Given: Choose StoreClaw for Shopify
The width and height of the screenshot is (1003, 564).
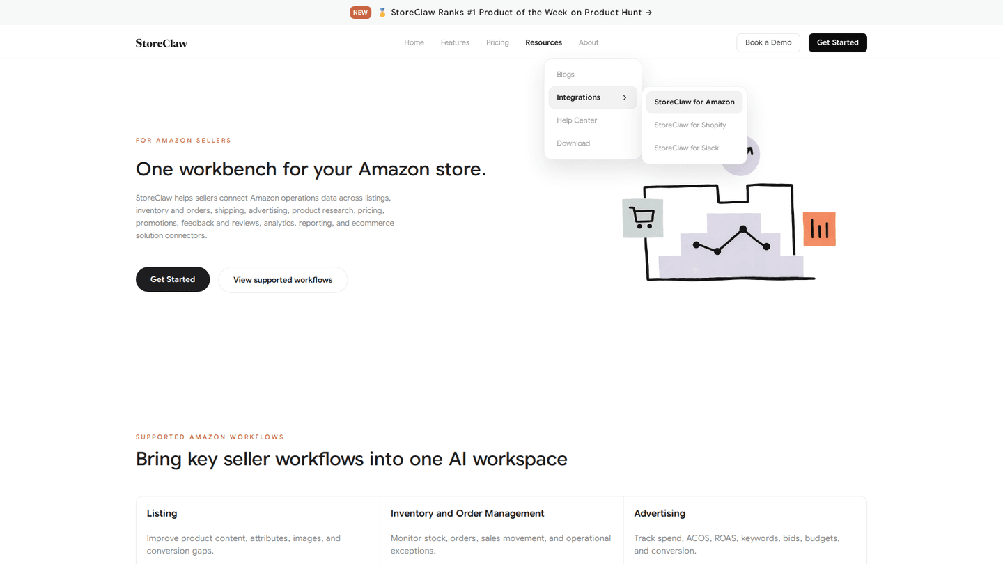Looking at the screenshot, I should 694,125.
